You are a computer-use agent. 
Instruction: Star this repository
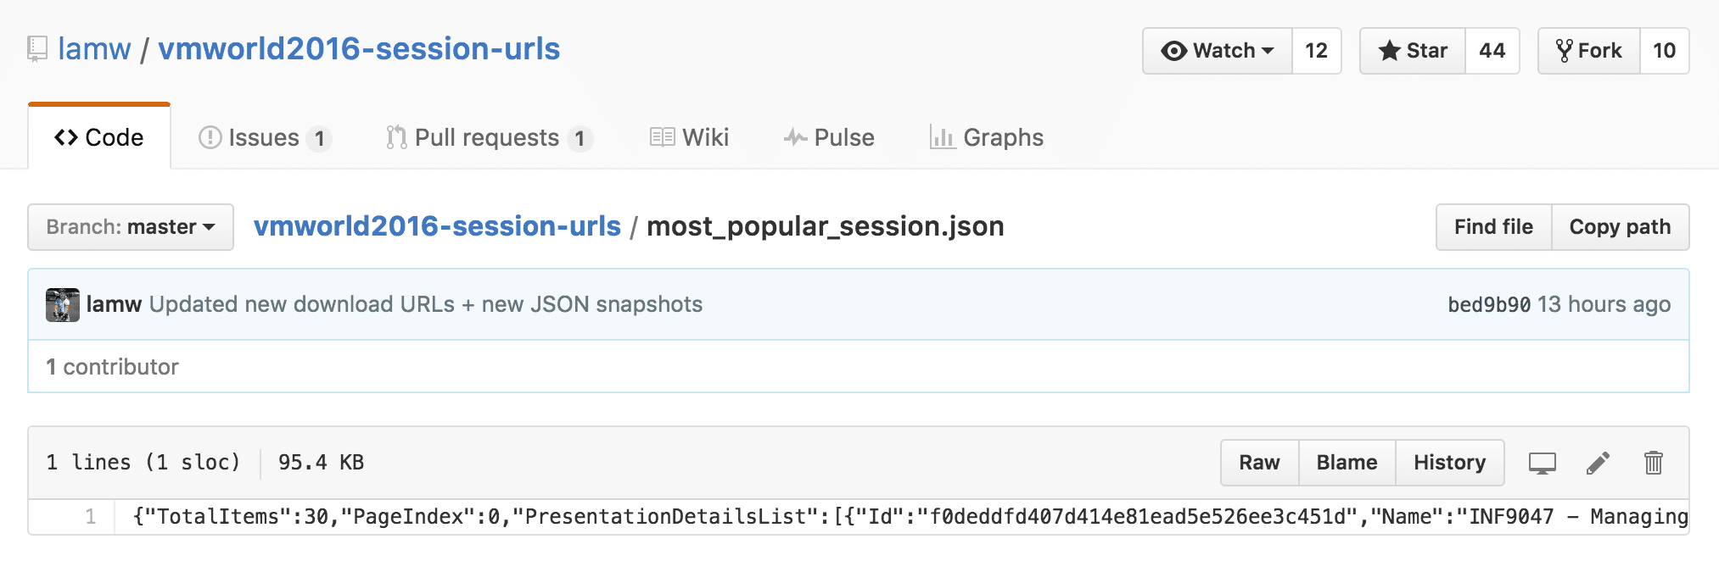coord(1413,51)
